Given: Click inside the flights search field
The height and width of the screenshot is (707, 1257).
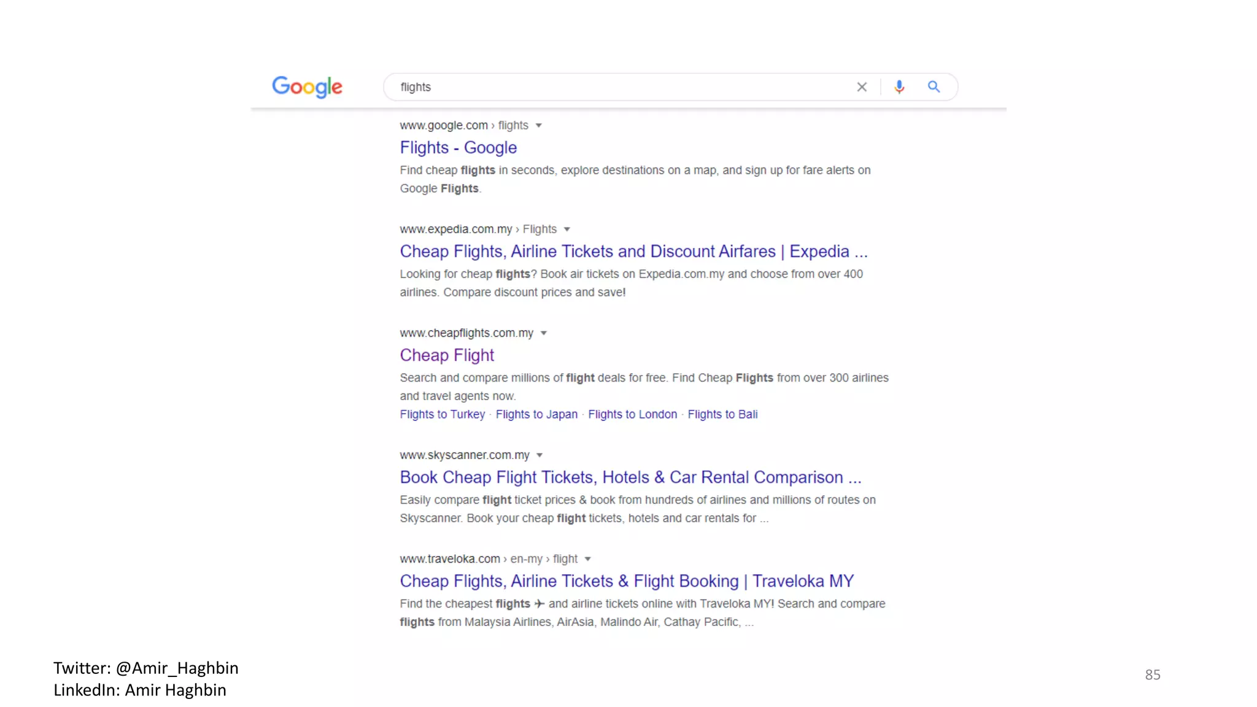Looking at the screenshot, I should 614,87.
